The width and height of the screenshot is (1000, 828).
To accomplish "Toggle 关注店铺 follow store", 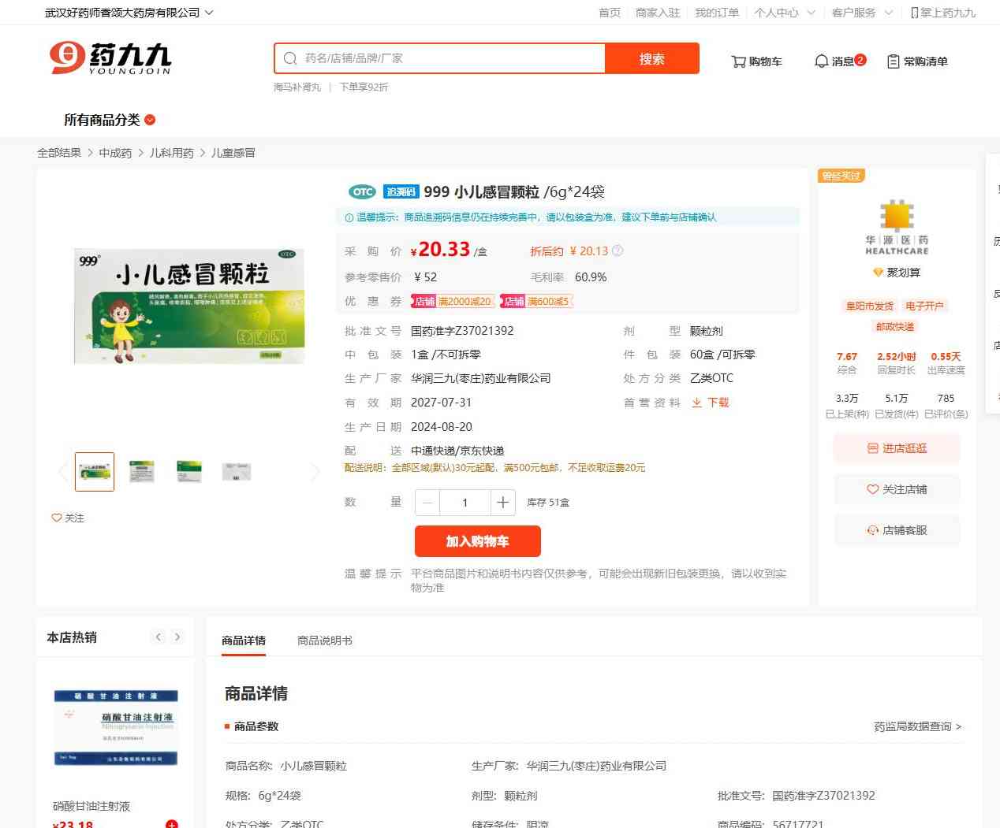I will (897, 489).
